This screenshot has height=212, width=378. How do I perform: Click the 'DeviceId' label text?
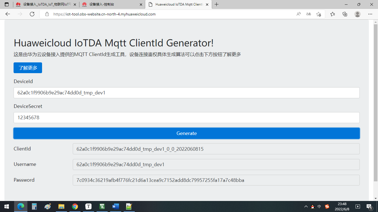(23, 81)
